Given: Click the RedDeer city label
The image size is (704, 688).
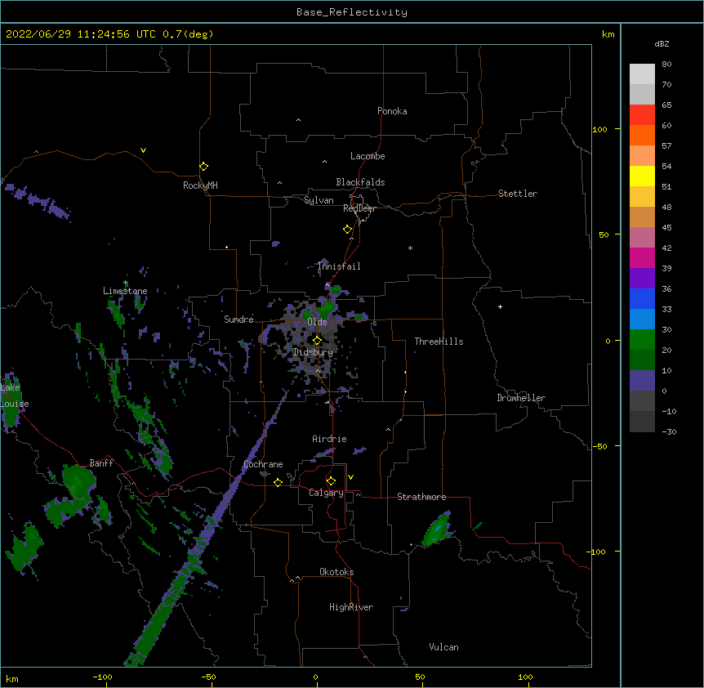Looking at the screenshot, I should [359, 208].
